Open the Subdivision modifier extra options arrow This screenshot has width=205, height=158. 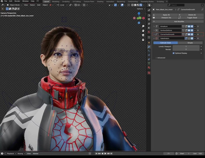click(x=195, y=38)
